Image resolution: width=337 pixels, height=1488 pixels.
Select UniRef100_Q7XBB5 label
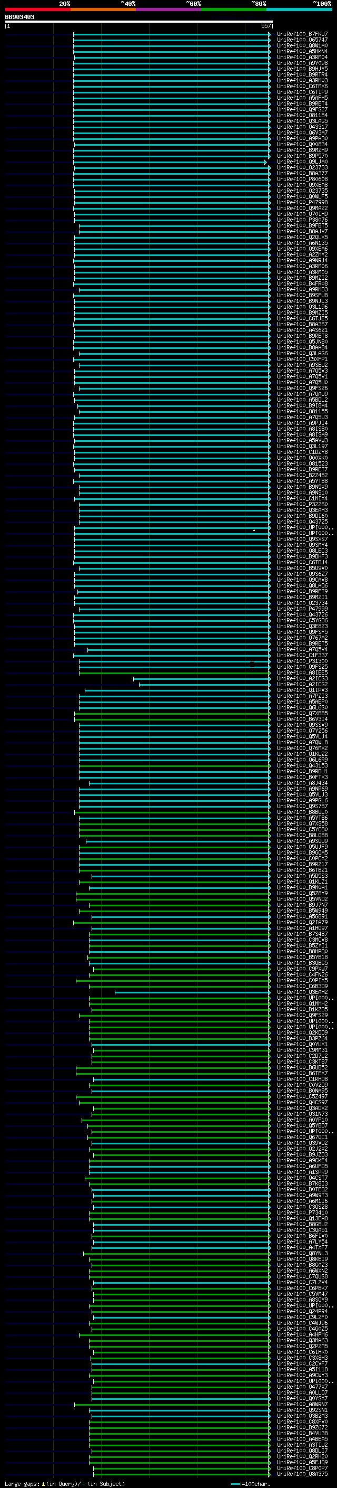[302, 714]
